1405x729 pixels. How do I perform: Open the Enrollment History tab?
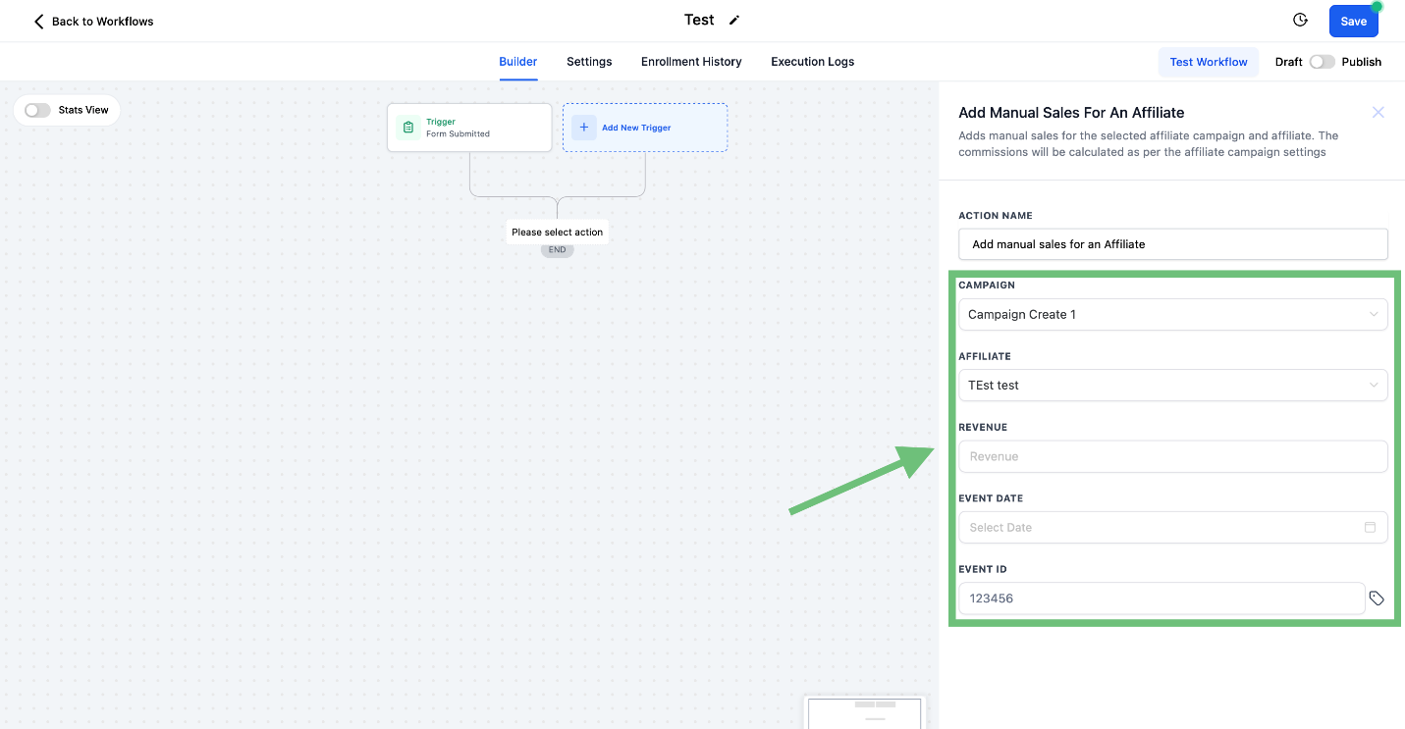point(691,62)
